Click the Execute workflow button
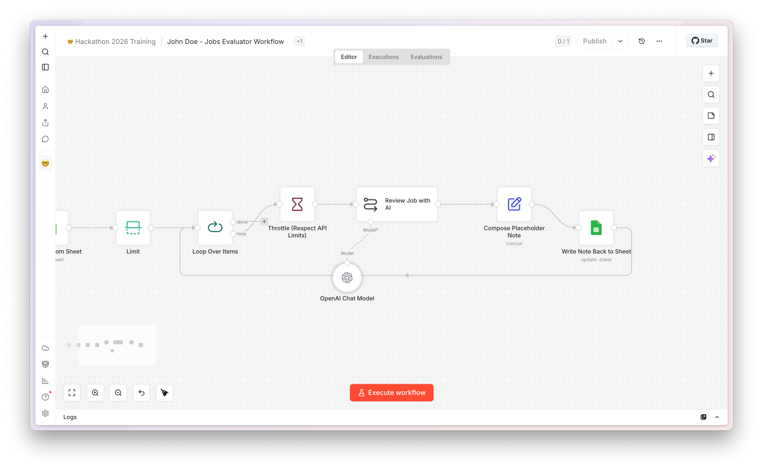763x470 pixels. [392, 393]
